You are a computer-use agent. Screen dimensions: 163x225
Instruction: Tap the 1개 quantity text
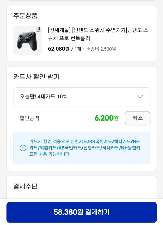(x=78, y=49)
